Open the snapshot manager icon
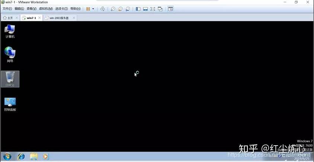This screenshot has height=162, width=314. point(128,9)
